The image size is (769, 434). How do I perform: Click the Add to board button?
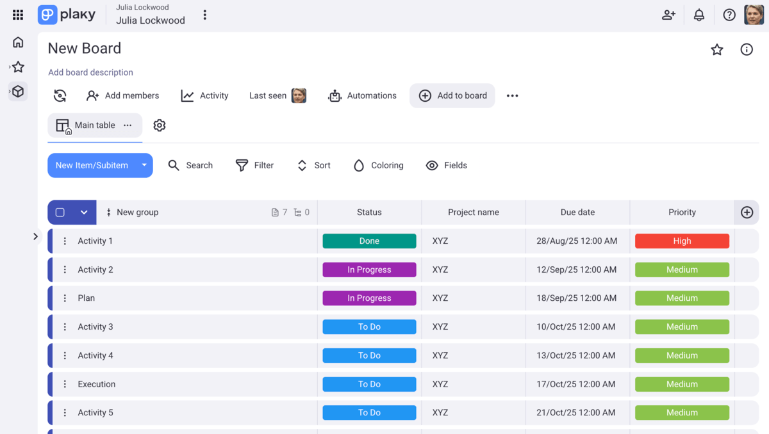[452, 95]
